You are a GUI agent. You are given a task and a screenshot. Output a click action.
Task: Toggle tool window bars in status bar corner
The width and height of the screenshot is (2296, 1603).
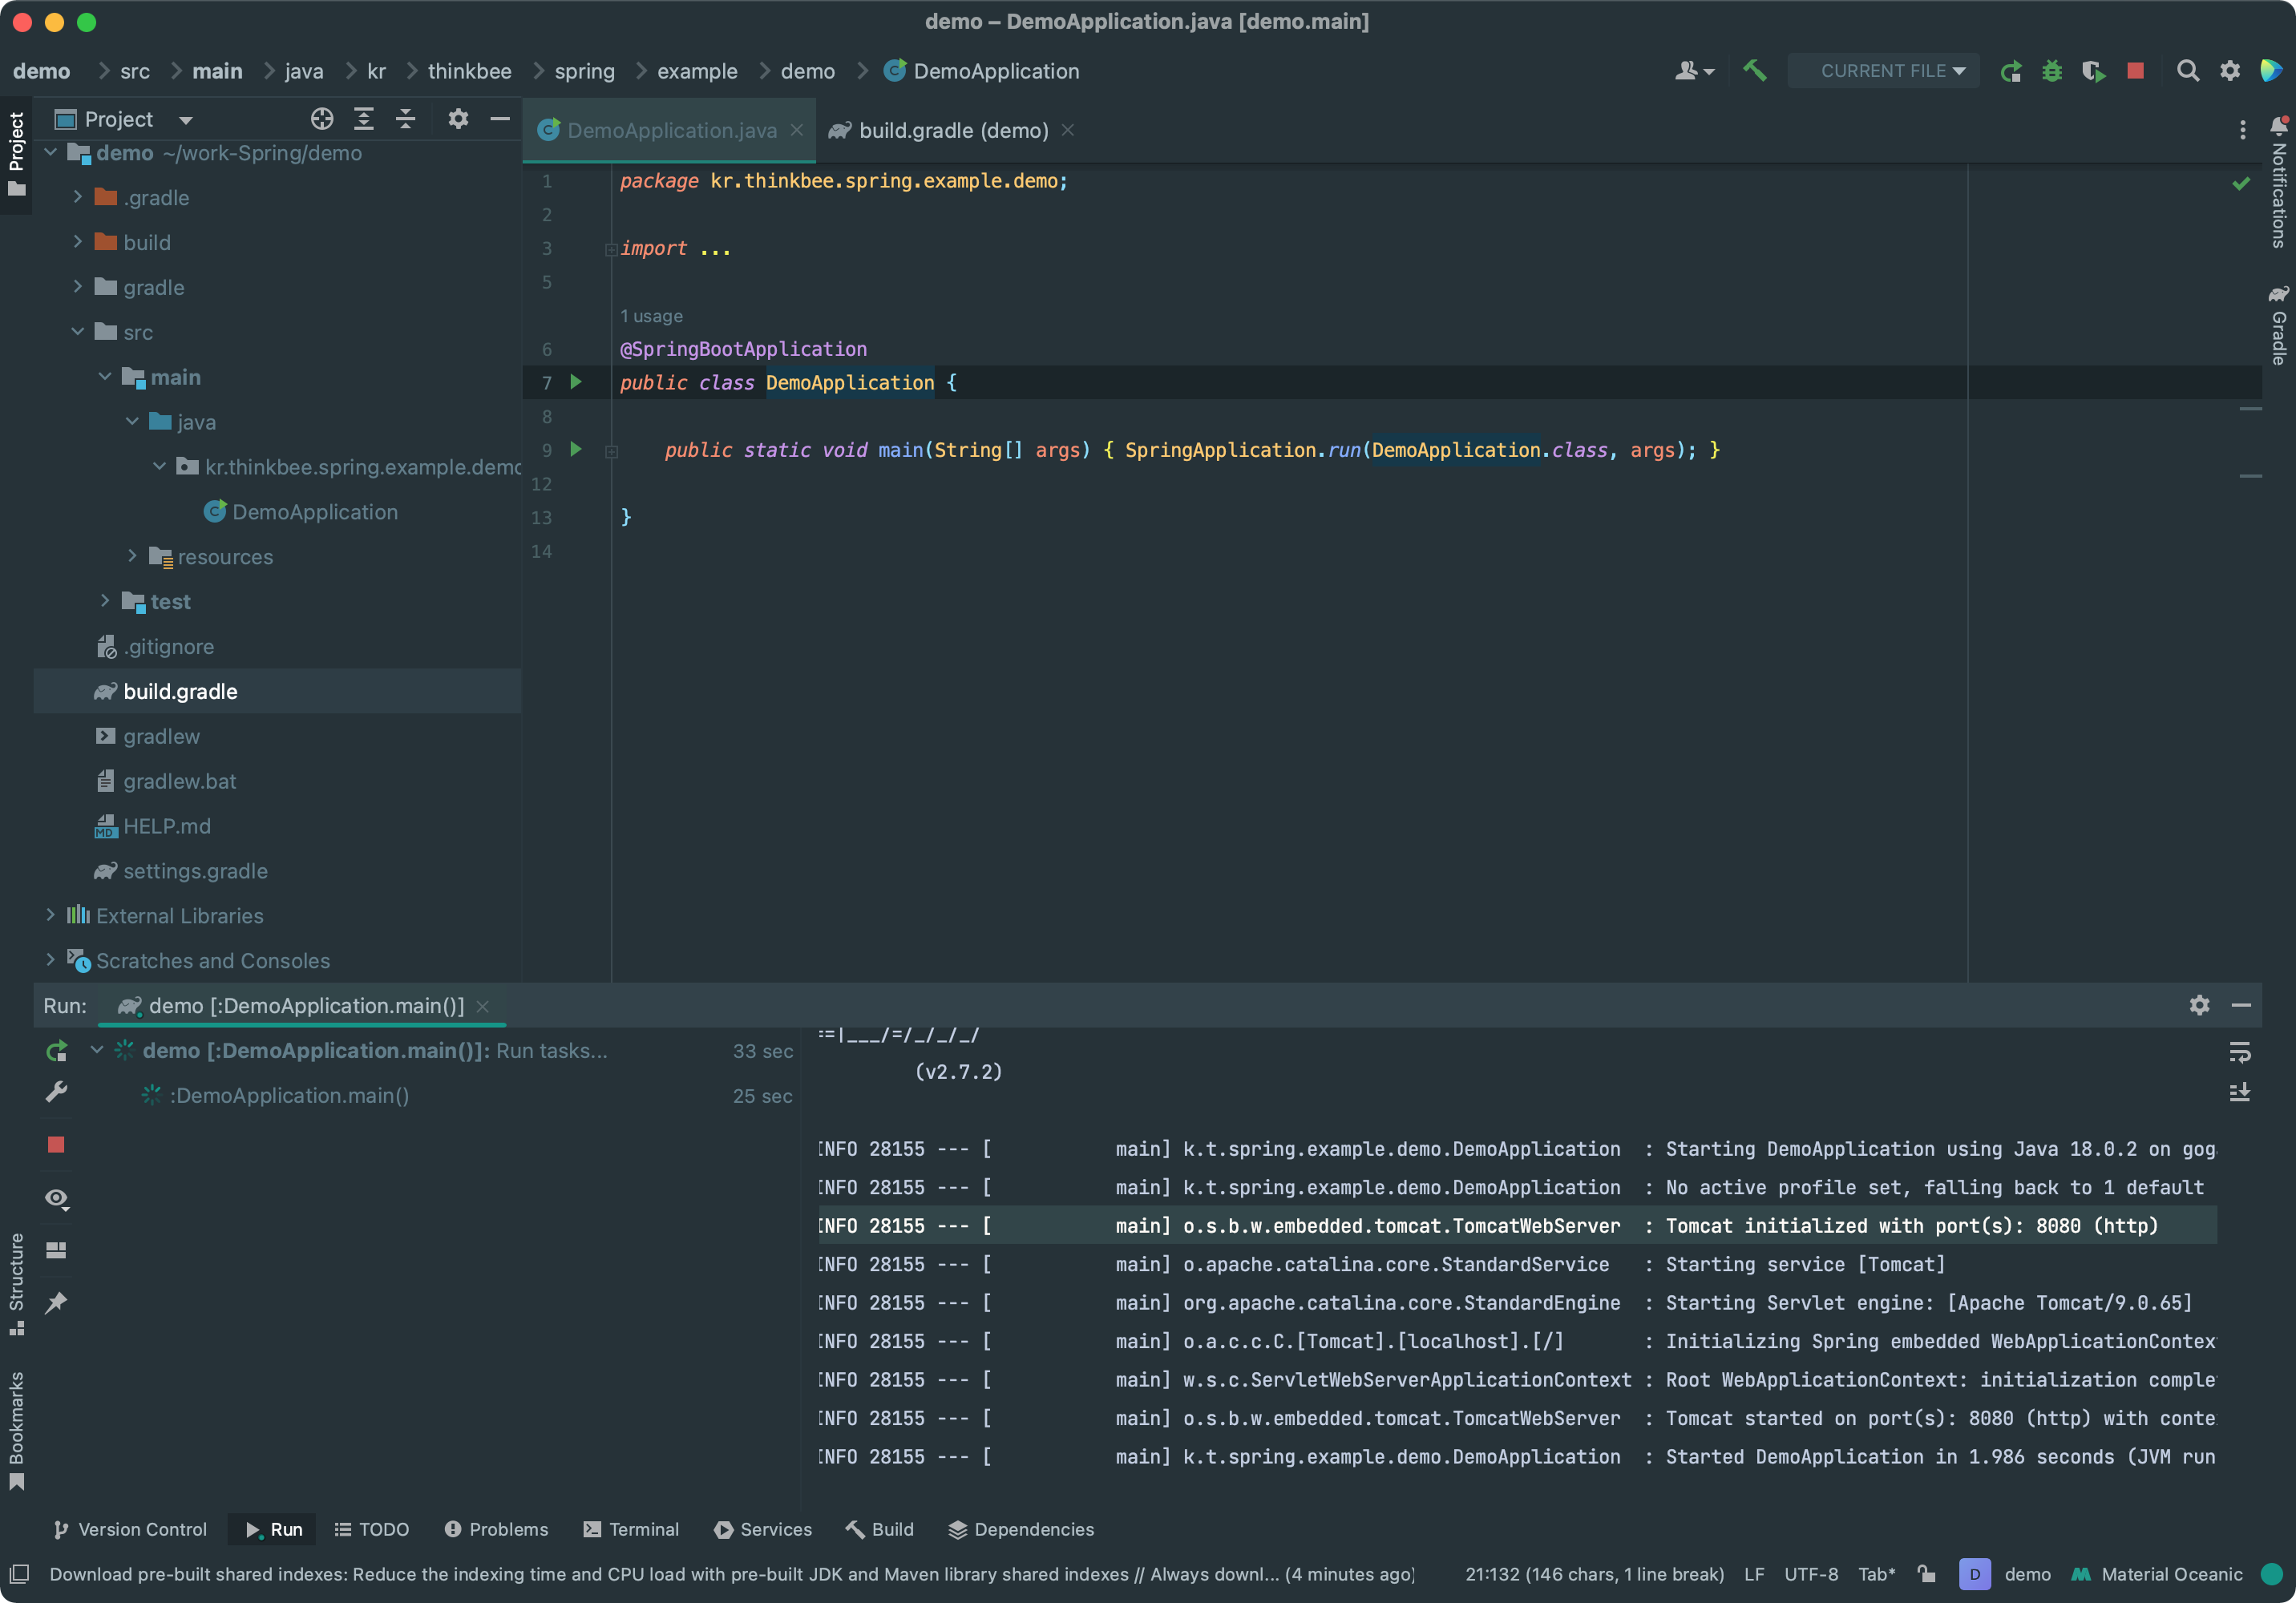[x=19, y=1574]
